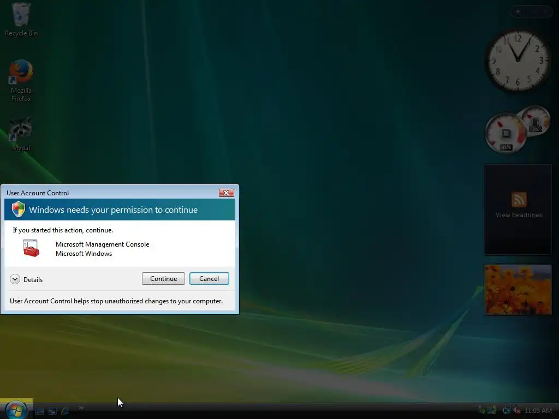
Task: Close the User Account Control dialog
Action: pos(227,193)
